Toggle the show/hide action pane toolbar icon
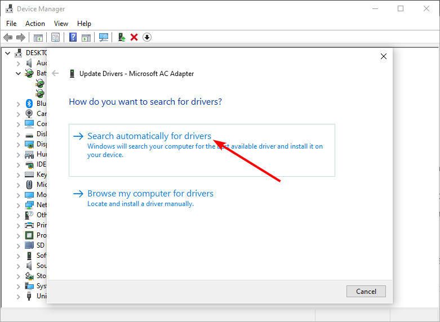The width and height of the screenshot is (440, 322). pos(86,37)
